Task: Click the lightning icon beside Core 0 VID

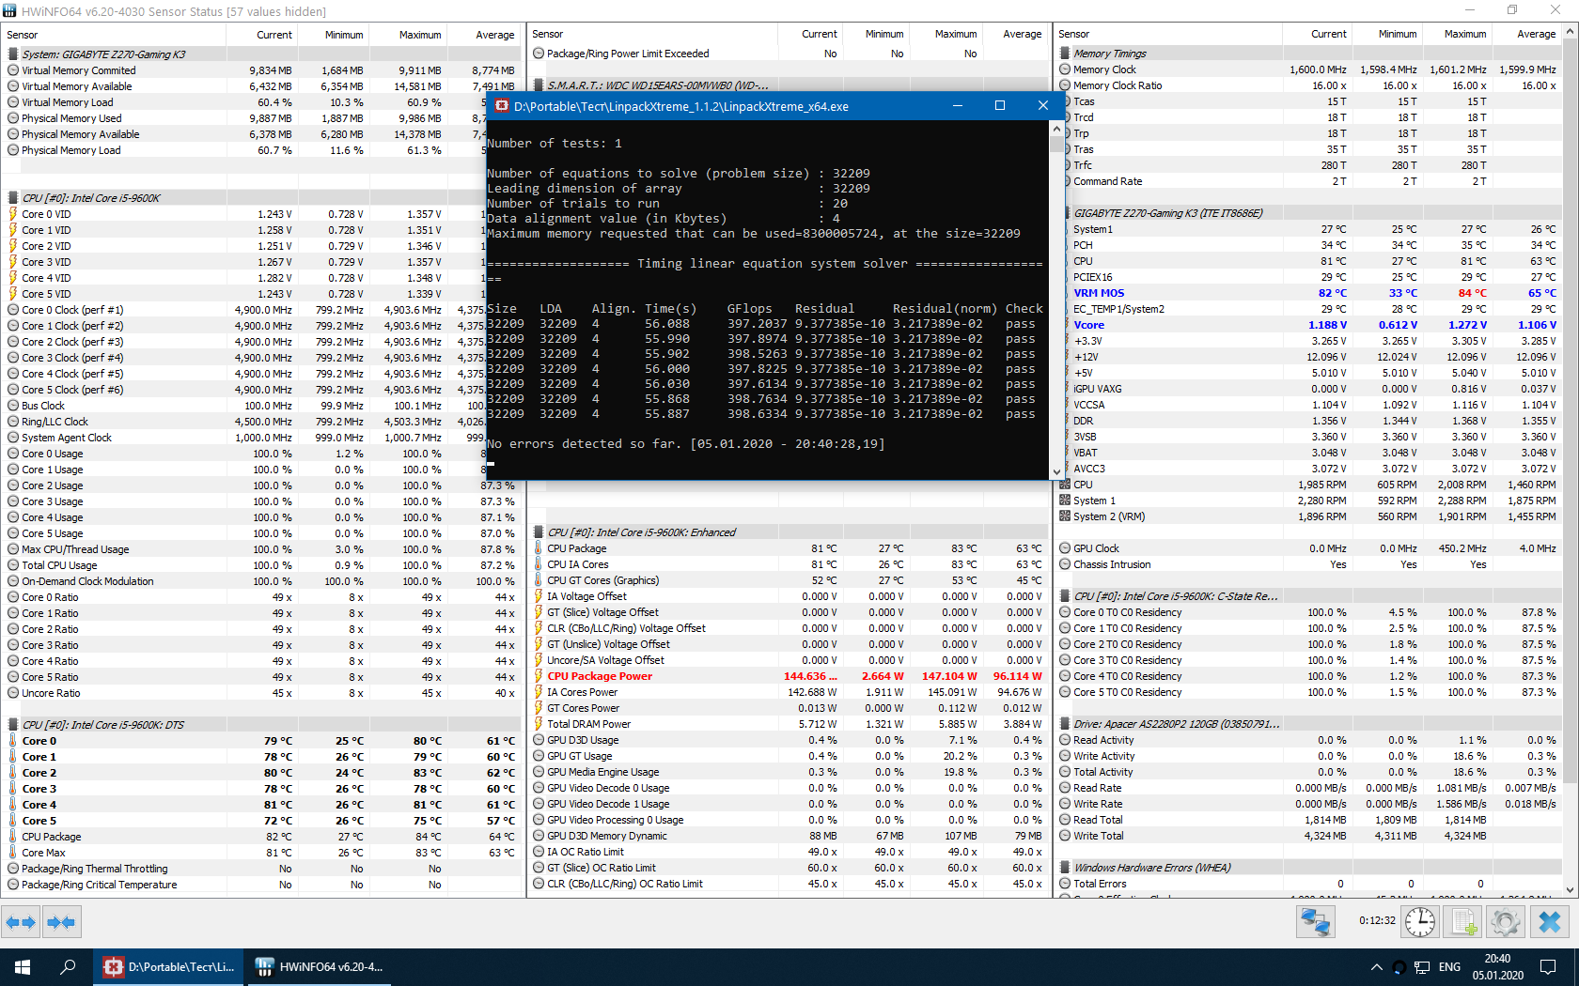Action: tap(13, 214)
